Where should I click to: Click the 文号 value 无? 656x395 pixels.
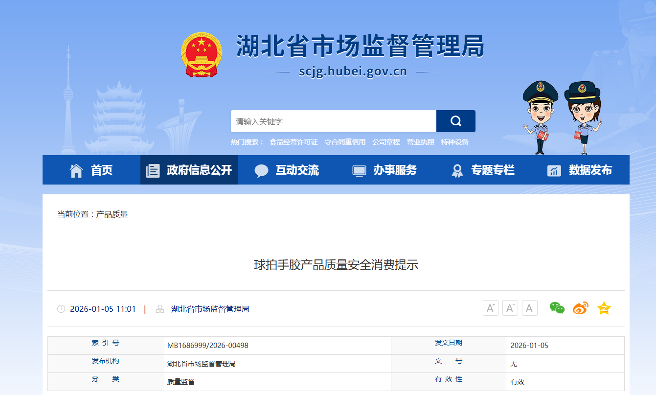514,364
